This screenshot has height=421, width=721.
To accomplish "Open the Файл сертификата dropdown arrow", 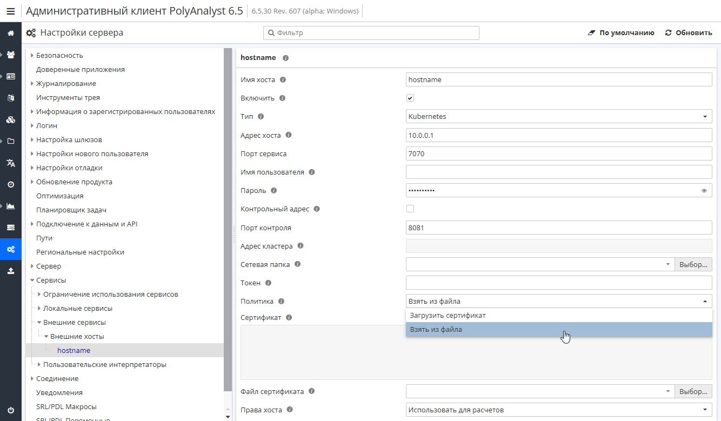I will point(668,391).
